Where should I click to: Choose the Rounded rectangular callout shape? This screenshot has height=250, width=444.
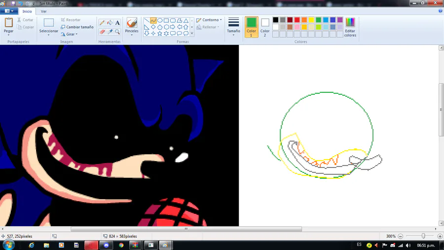point(173,34)
